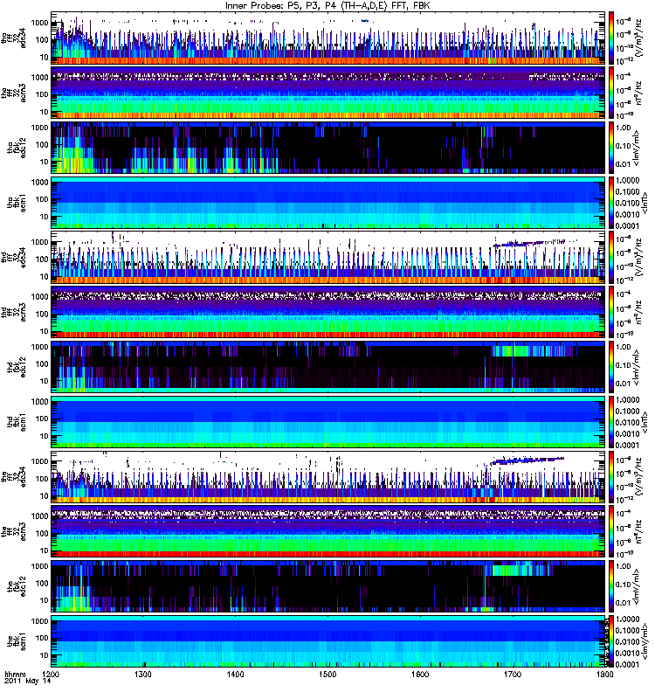Select the 'thd fff 32 scm3' y-axis label
This screenshot has width=655, height=699.
pyautogui.click(x=13, y=313)
